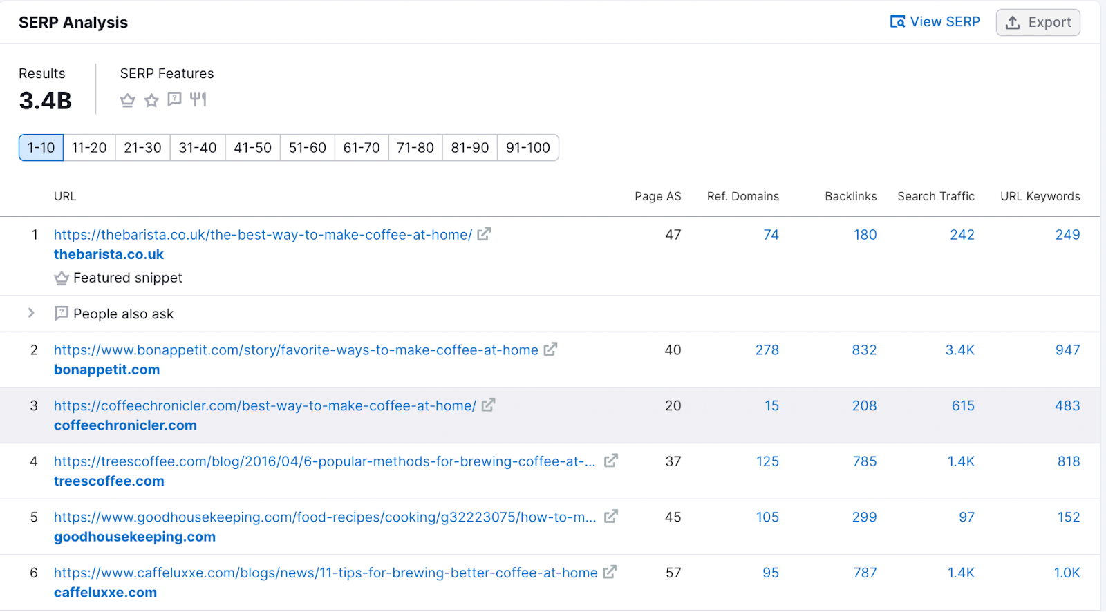Open goodhousekeeping.com food-recipes URL
Screen dimensions: 1106x612
coord(325,517)
